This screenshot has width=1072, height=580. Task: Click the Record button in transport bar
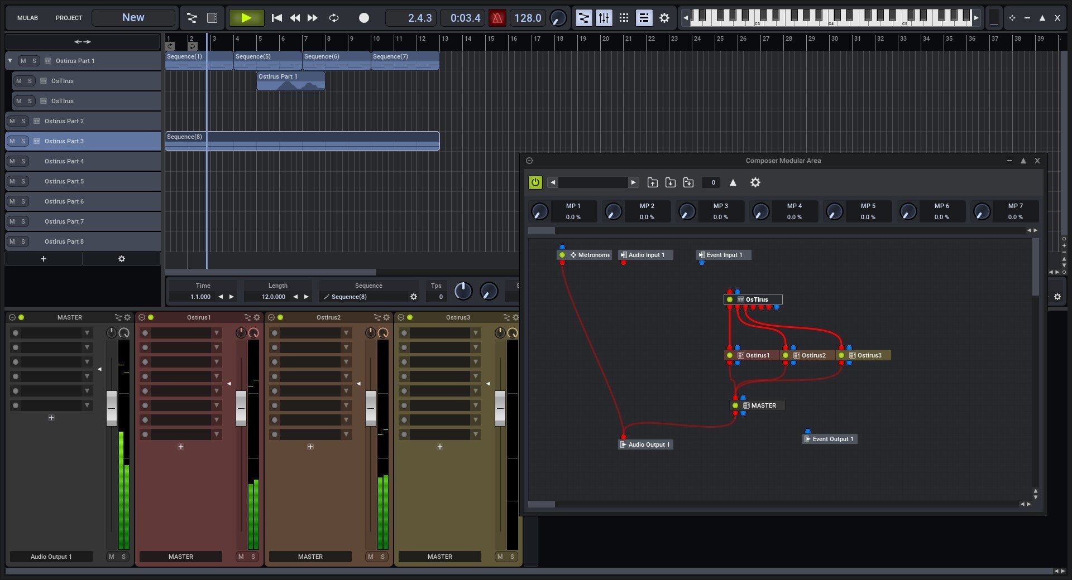pos(363,18)
